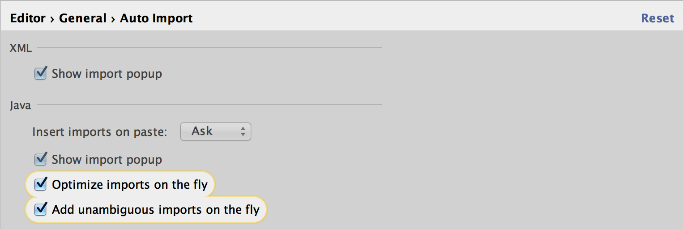This screenshot has width=683, height=229.
Task: Click the Reset link
Action: [657, 18]
